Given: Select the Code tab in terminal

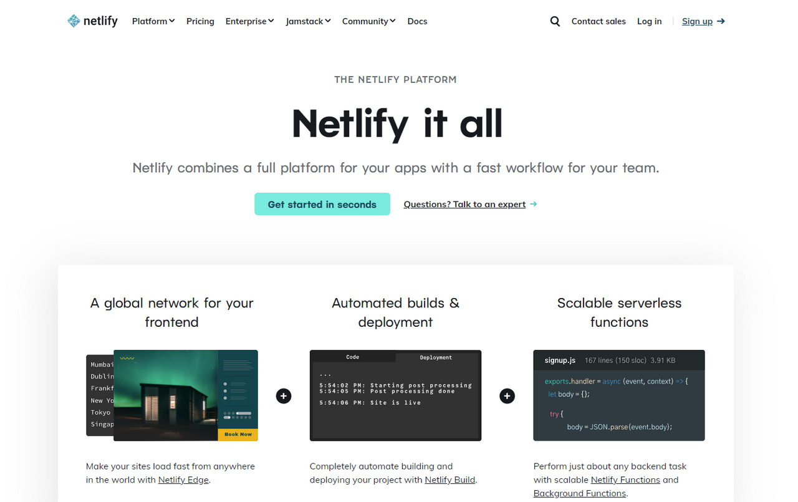Looking at the screenshot, I should tap(353, 357).
